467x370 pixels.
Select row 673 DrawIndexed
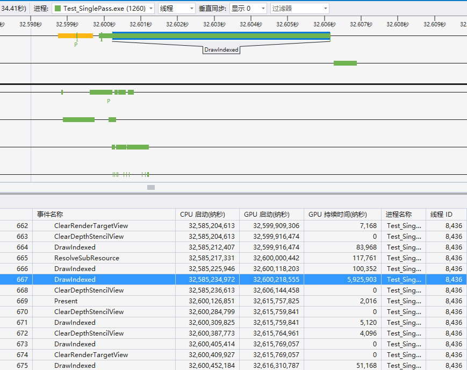(x=233, y=344)
